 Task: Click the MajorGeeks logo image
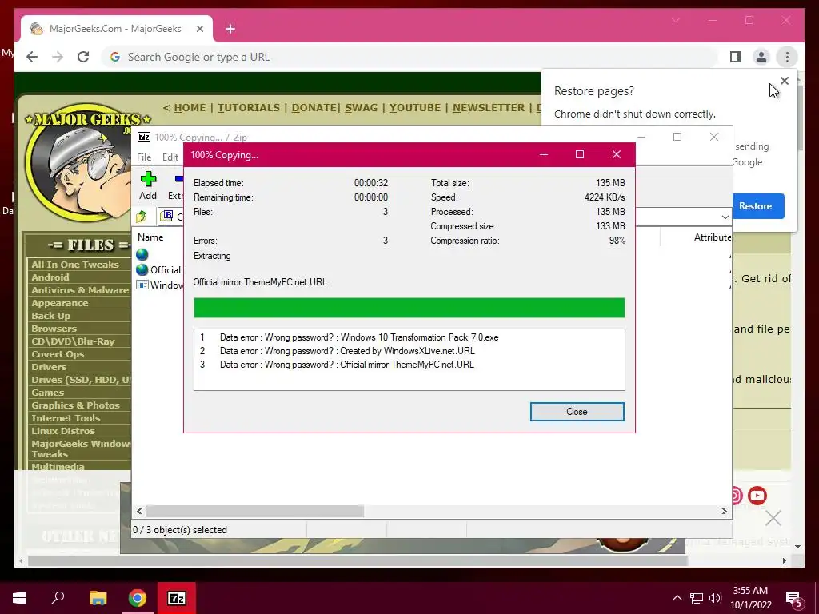(78, 161)
